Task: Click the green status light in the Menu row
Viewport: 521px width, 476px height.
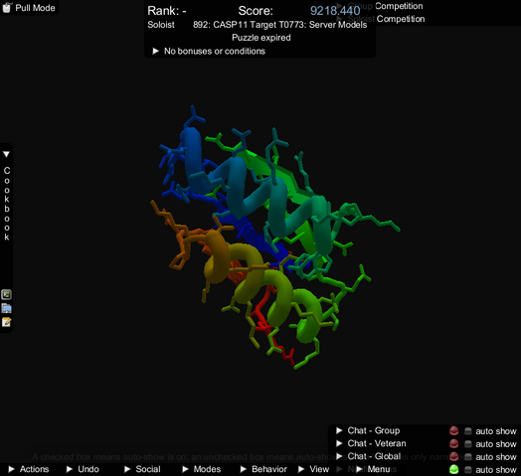Action: (453, 469)
